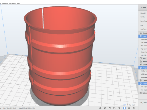This screenshot has height=110, width=147.
Task: Click the Top Layers setting
Action: tap(144, 49)
